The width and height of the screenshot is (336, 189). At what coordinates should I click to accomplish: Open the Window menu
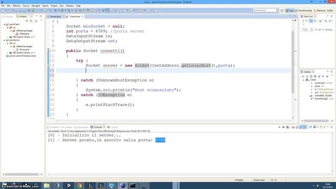click(70, 6)
